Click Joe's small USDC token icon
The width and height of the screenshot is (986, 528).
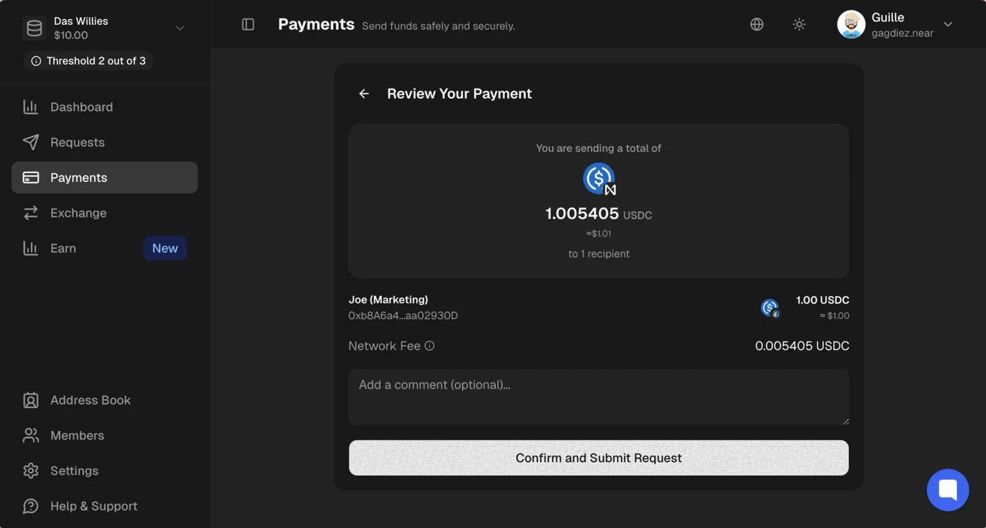point(770,307)
